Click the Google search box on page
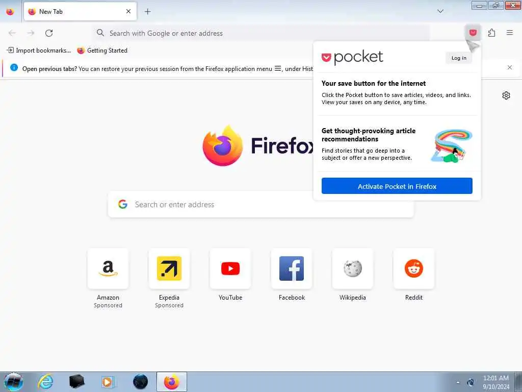This screenshot has width=522, height=392. point(261,204)
